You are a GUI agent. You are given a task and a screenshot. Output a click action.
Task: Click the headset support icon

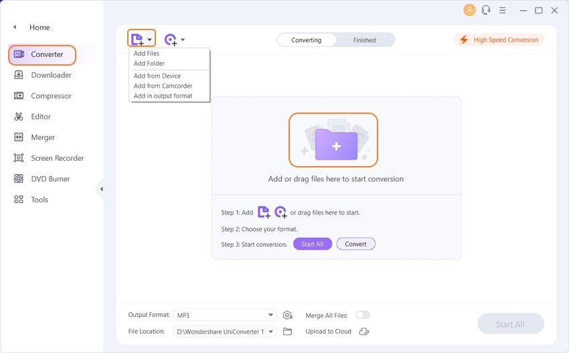click(x=486, y=10)
